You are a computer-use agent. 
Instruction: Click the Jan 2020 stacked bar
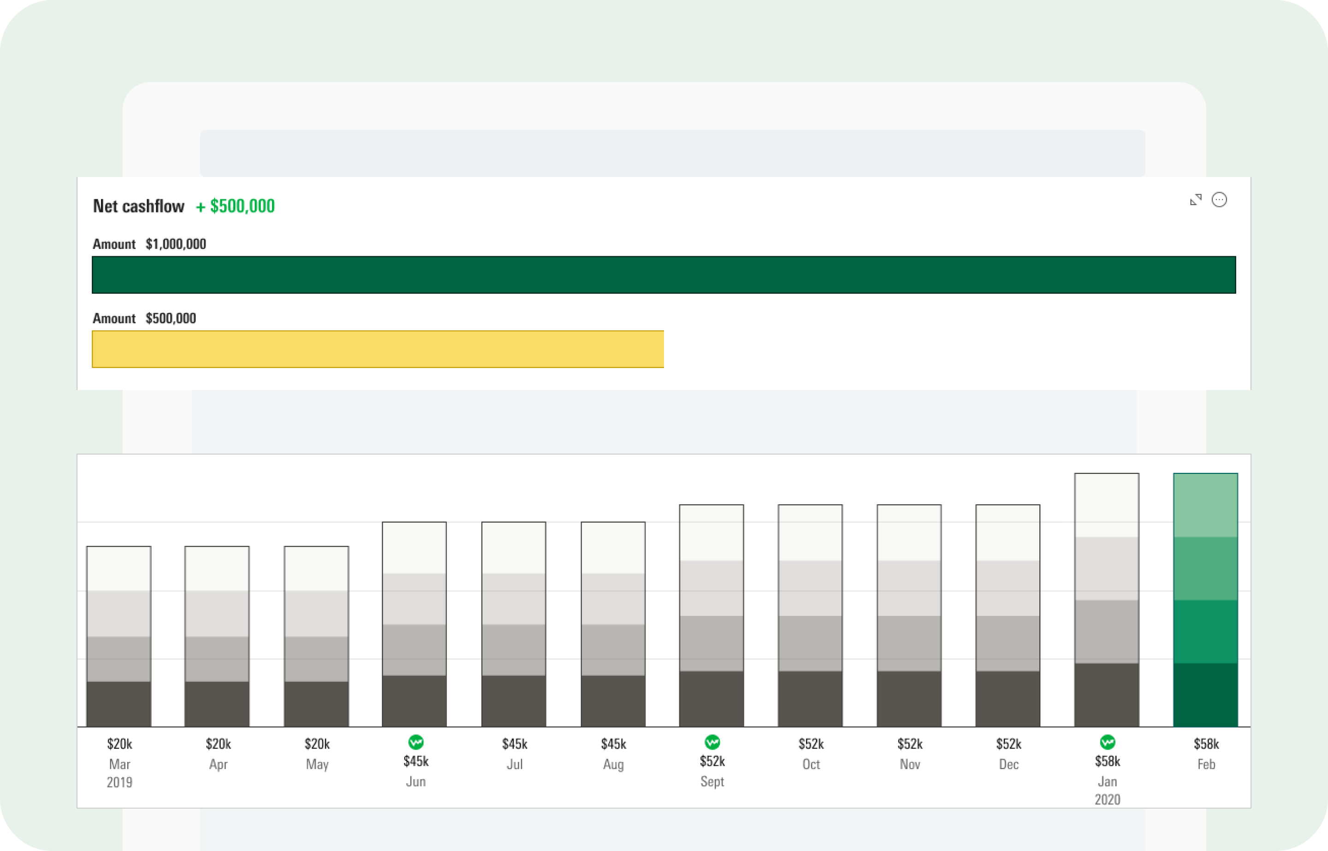[x=1107, y=600]
